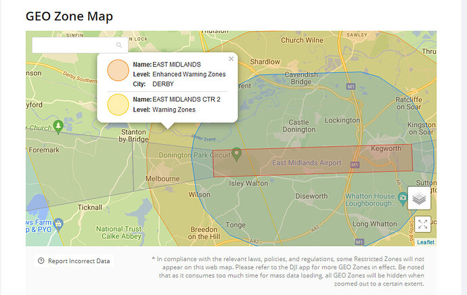467x295 pixels.
Task: Click the Lockington label
Action: [x=342, y=120]
